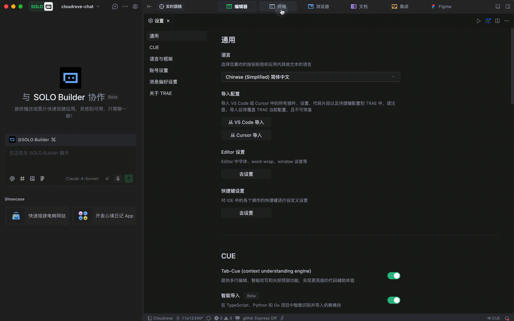Close the 设置 tab
Image resolution: width=514 pixels, height=321 pixels.
168,21
